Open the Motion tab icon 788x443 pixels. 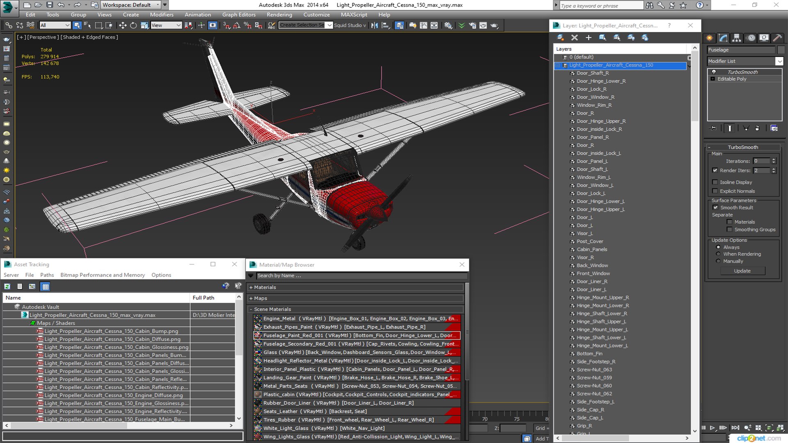(751, 38)
